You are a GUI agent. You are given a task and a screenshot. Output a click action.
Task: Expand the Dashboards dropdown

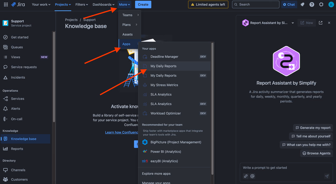(x=103, y=5)
